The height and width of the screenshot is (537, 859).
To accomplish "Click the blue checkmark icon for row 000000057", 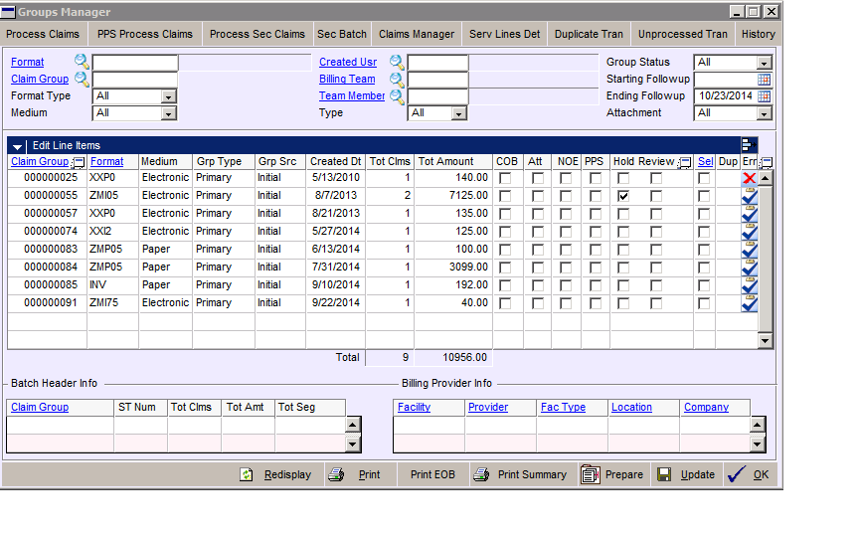I will (749, 214).
